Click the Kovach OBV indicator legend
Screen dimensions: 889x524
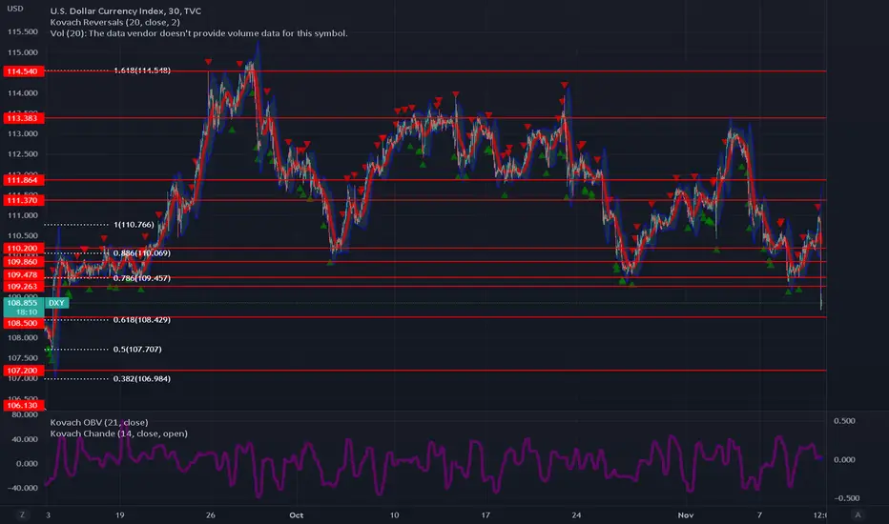coord(99,422)
